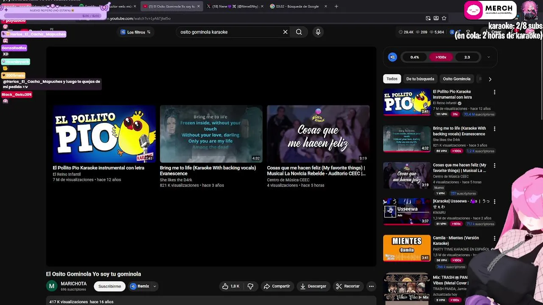Open options menu for El Pollito Pio sidebar video

click(494, 92)
